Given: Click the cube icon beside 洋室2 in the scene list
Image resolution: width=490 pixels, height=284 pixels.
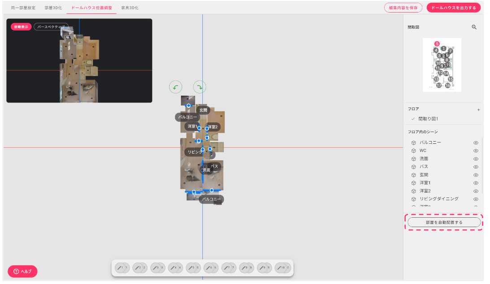Looking at the screenshot, I should pos(413,191).
